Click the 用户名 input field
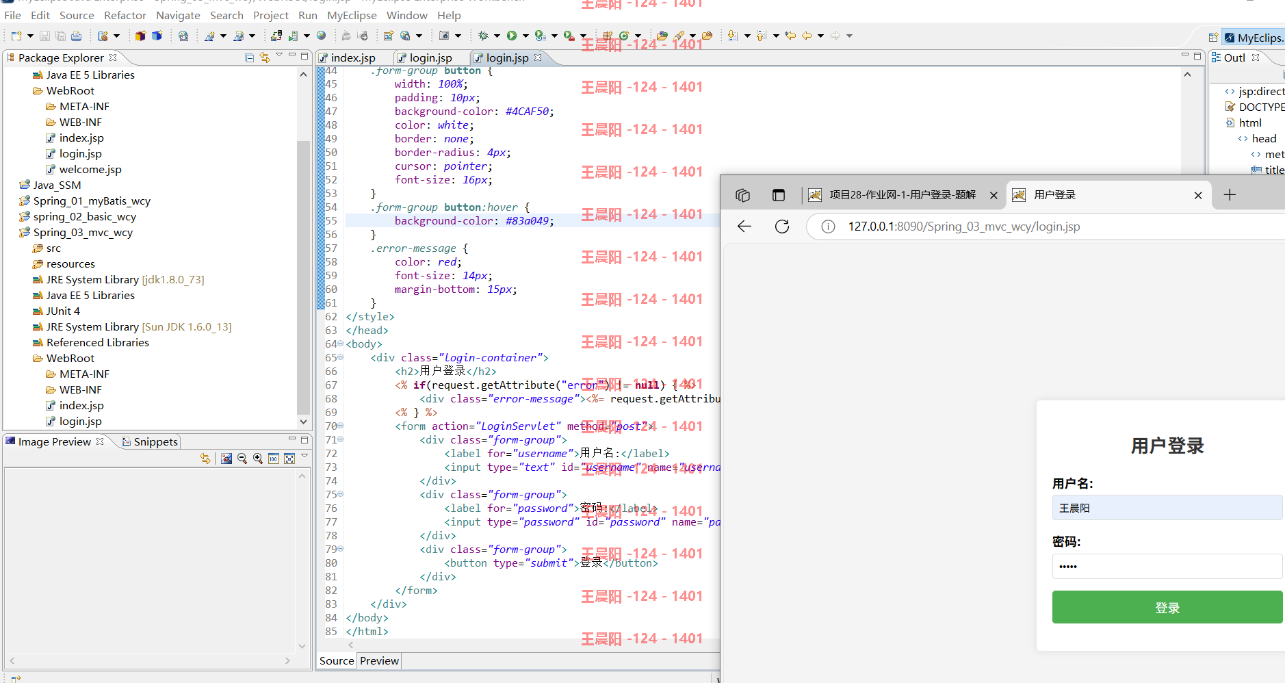The height and width of the screenshot is (683, 1285). coord(1167,508)
